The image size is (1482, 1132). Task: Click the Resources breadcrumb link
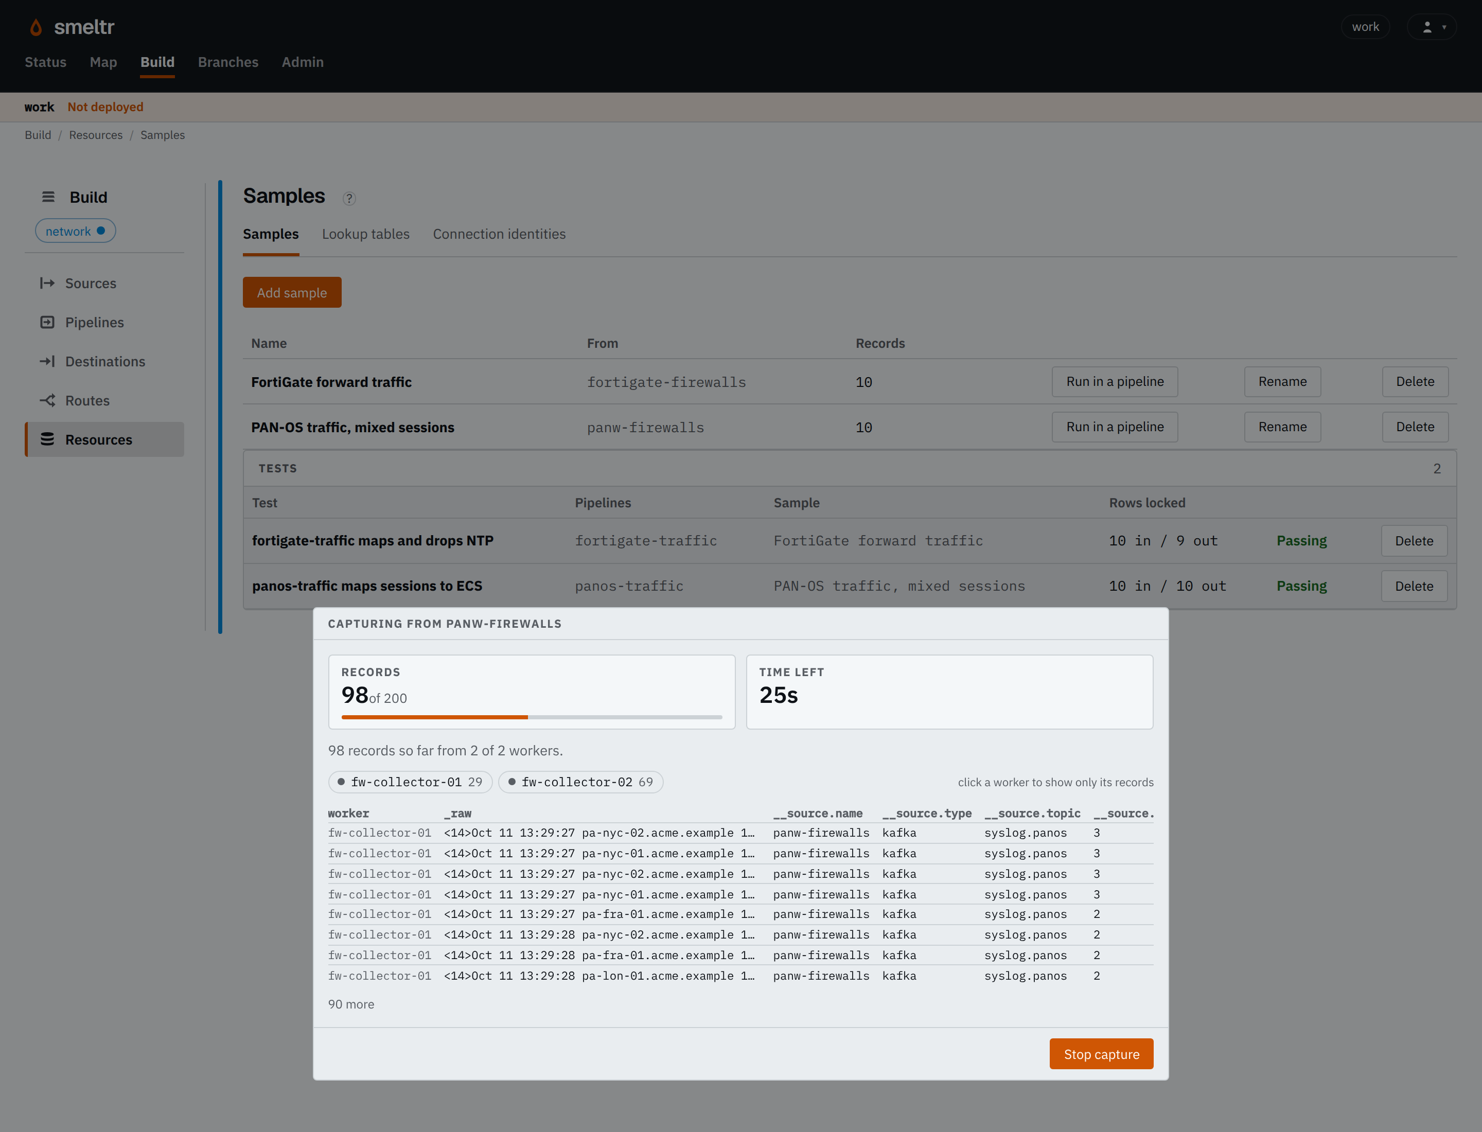coord(96,135)
